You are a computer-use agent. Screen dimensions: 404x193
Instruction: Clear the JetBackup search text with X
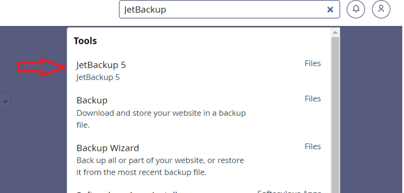[330, 10]
